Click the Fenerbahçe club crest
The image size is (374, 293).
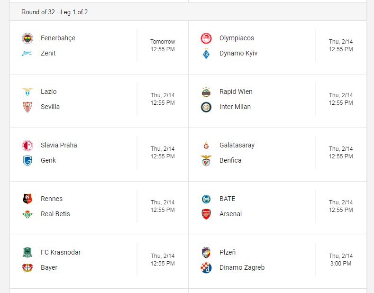click(27, 38)
